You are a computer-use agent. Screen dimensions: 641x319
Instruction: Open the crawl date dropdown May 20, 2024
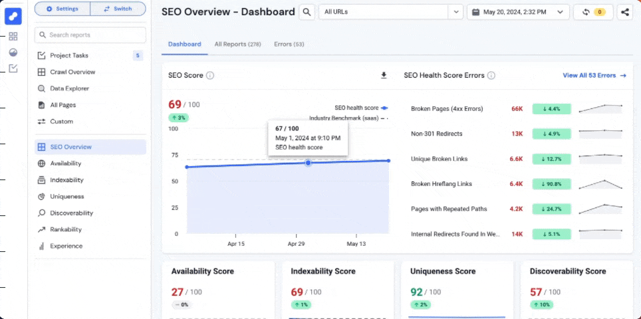click(518, 12)
